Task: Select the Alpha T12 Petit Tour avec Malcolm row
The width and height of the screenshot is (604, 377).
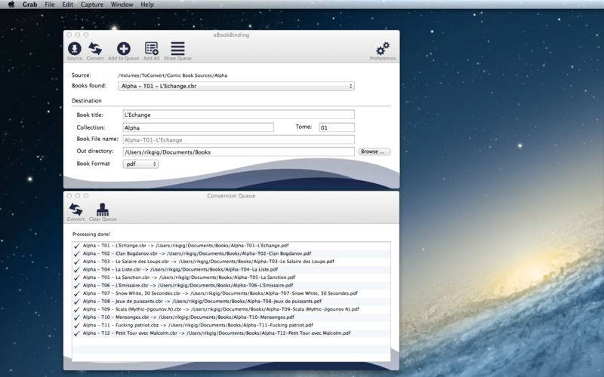Action: [x=231, y=333]
